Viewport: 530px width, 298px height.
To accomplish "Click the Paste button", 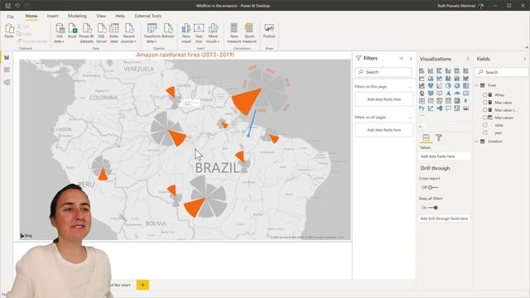I will (9, 31).
